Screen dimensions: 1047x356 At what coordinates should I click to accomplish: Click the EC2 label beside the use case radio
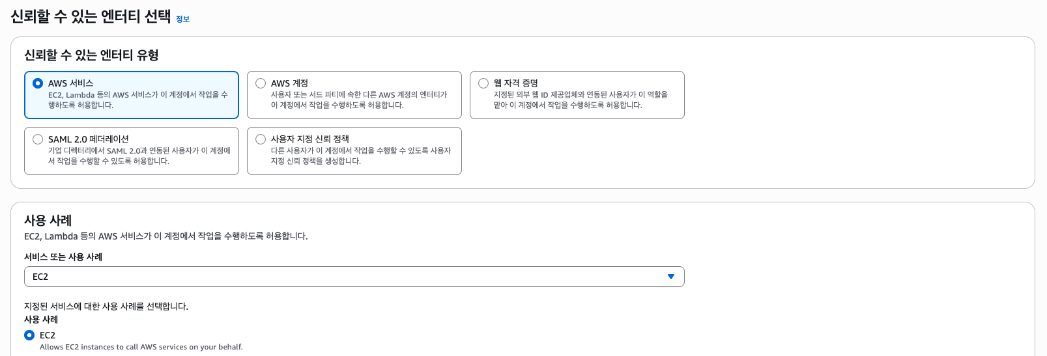[48, 335]
